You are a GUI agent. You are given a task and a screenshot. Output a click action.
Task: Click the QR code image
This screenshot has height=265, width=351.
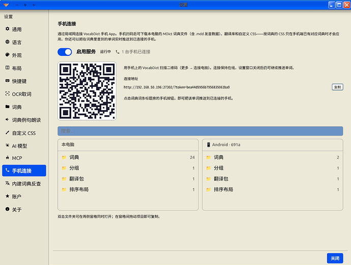pos(87,91)
